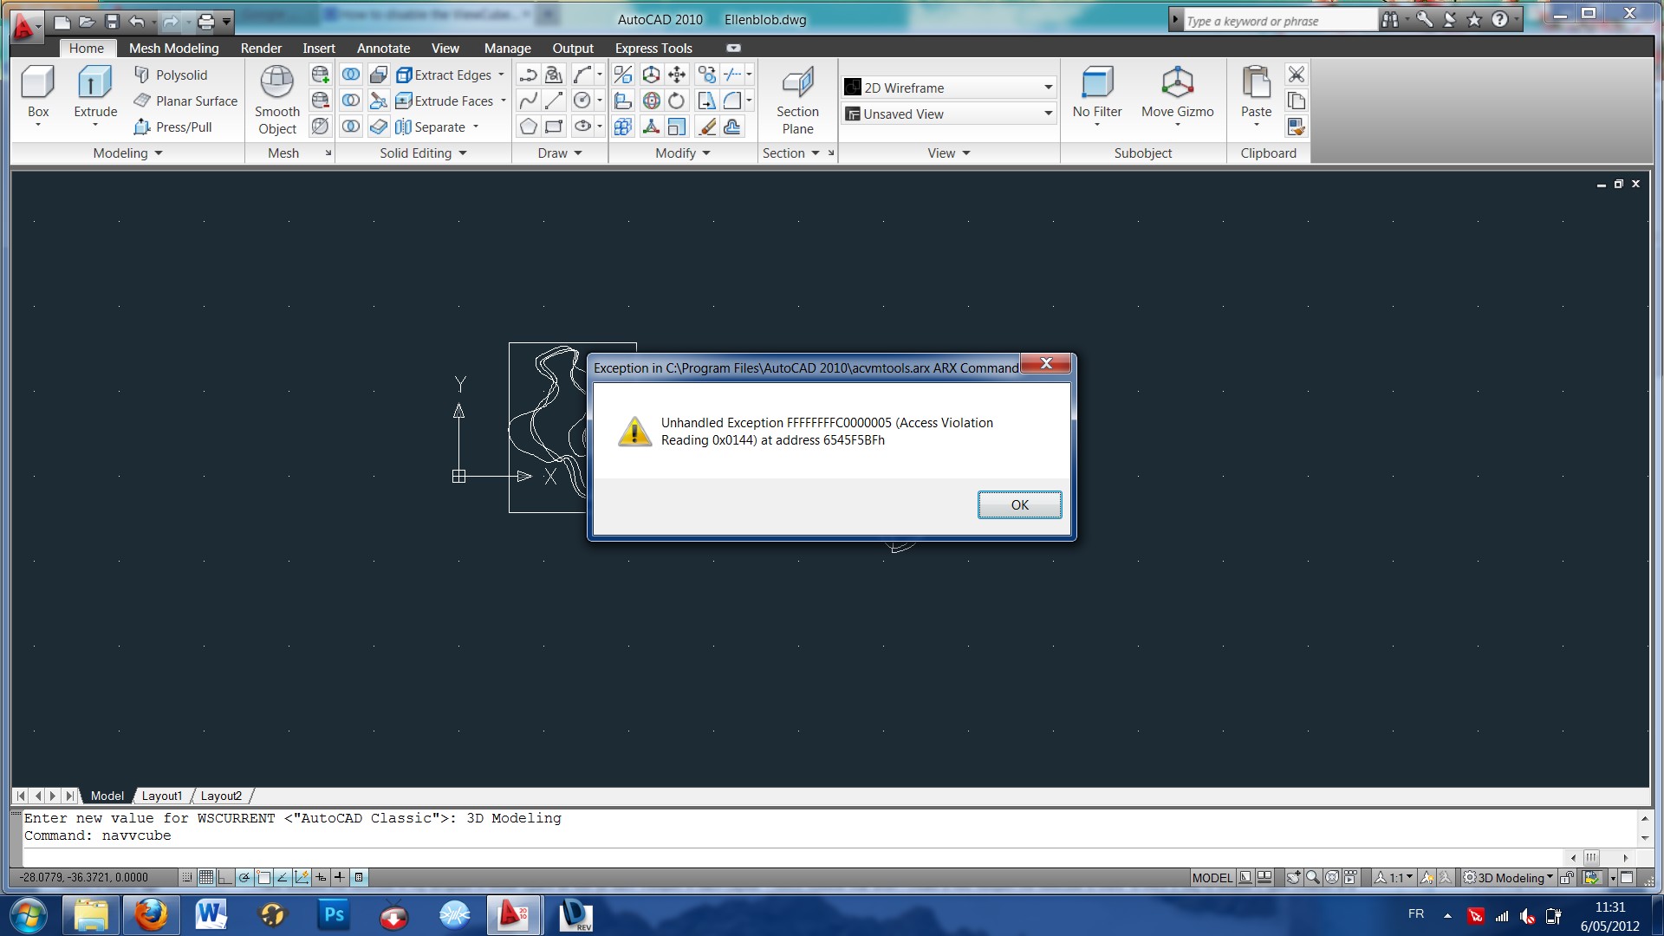The image size is (1664, 936).
Task: Click the Intersect solids icon
Action: click(x=351, y=127)
